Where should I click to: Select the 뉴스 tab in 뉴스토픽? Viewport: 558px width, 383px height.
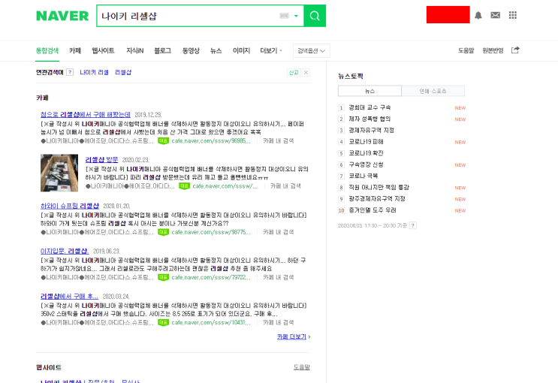[369, 91]
